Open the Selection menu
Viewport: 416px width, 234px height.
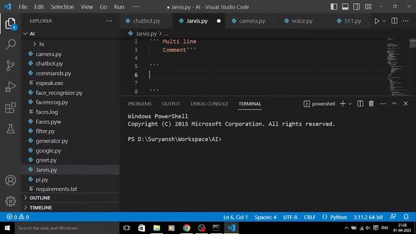tap(62, 7)
